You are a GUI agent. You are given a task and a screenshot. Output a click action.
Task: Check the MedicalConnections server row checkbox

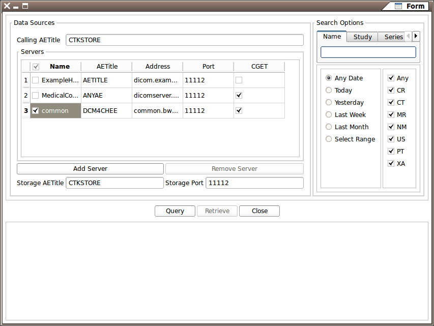[x=36, y=96]
